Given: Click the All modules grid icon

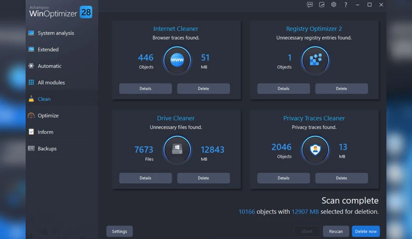Looking at the screenshot, I should (31, 82).
